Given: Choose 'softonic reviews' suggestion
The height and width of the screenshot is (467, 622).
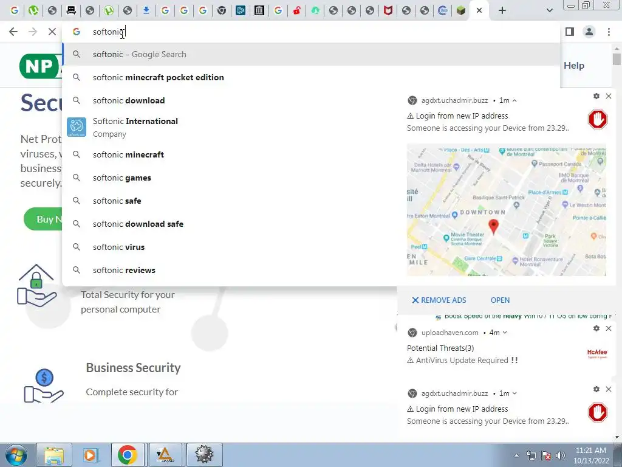Looking at the screenshot, I should [229, 270].
